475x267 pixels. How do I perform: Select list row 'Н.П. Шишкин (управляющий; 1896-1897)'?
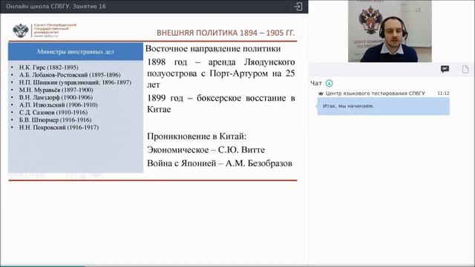pyautogui.click(x=75, y=82)
